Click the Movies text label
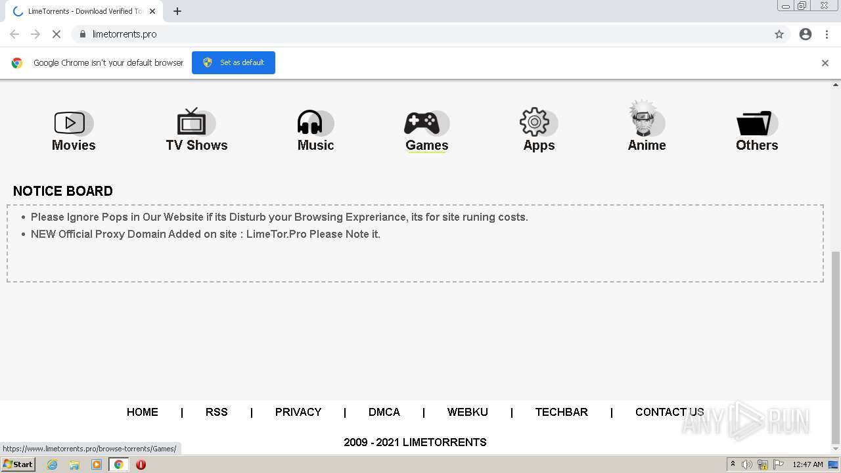The image size is (841, 473). click(74, 145)
